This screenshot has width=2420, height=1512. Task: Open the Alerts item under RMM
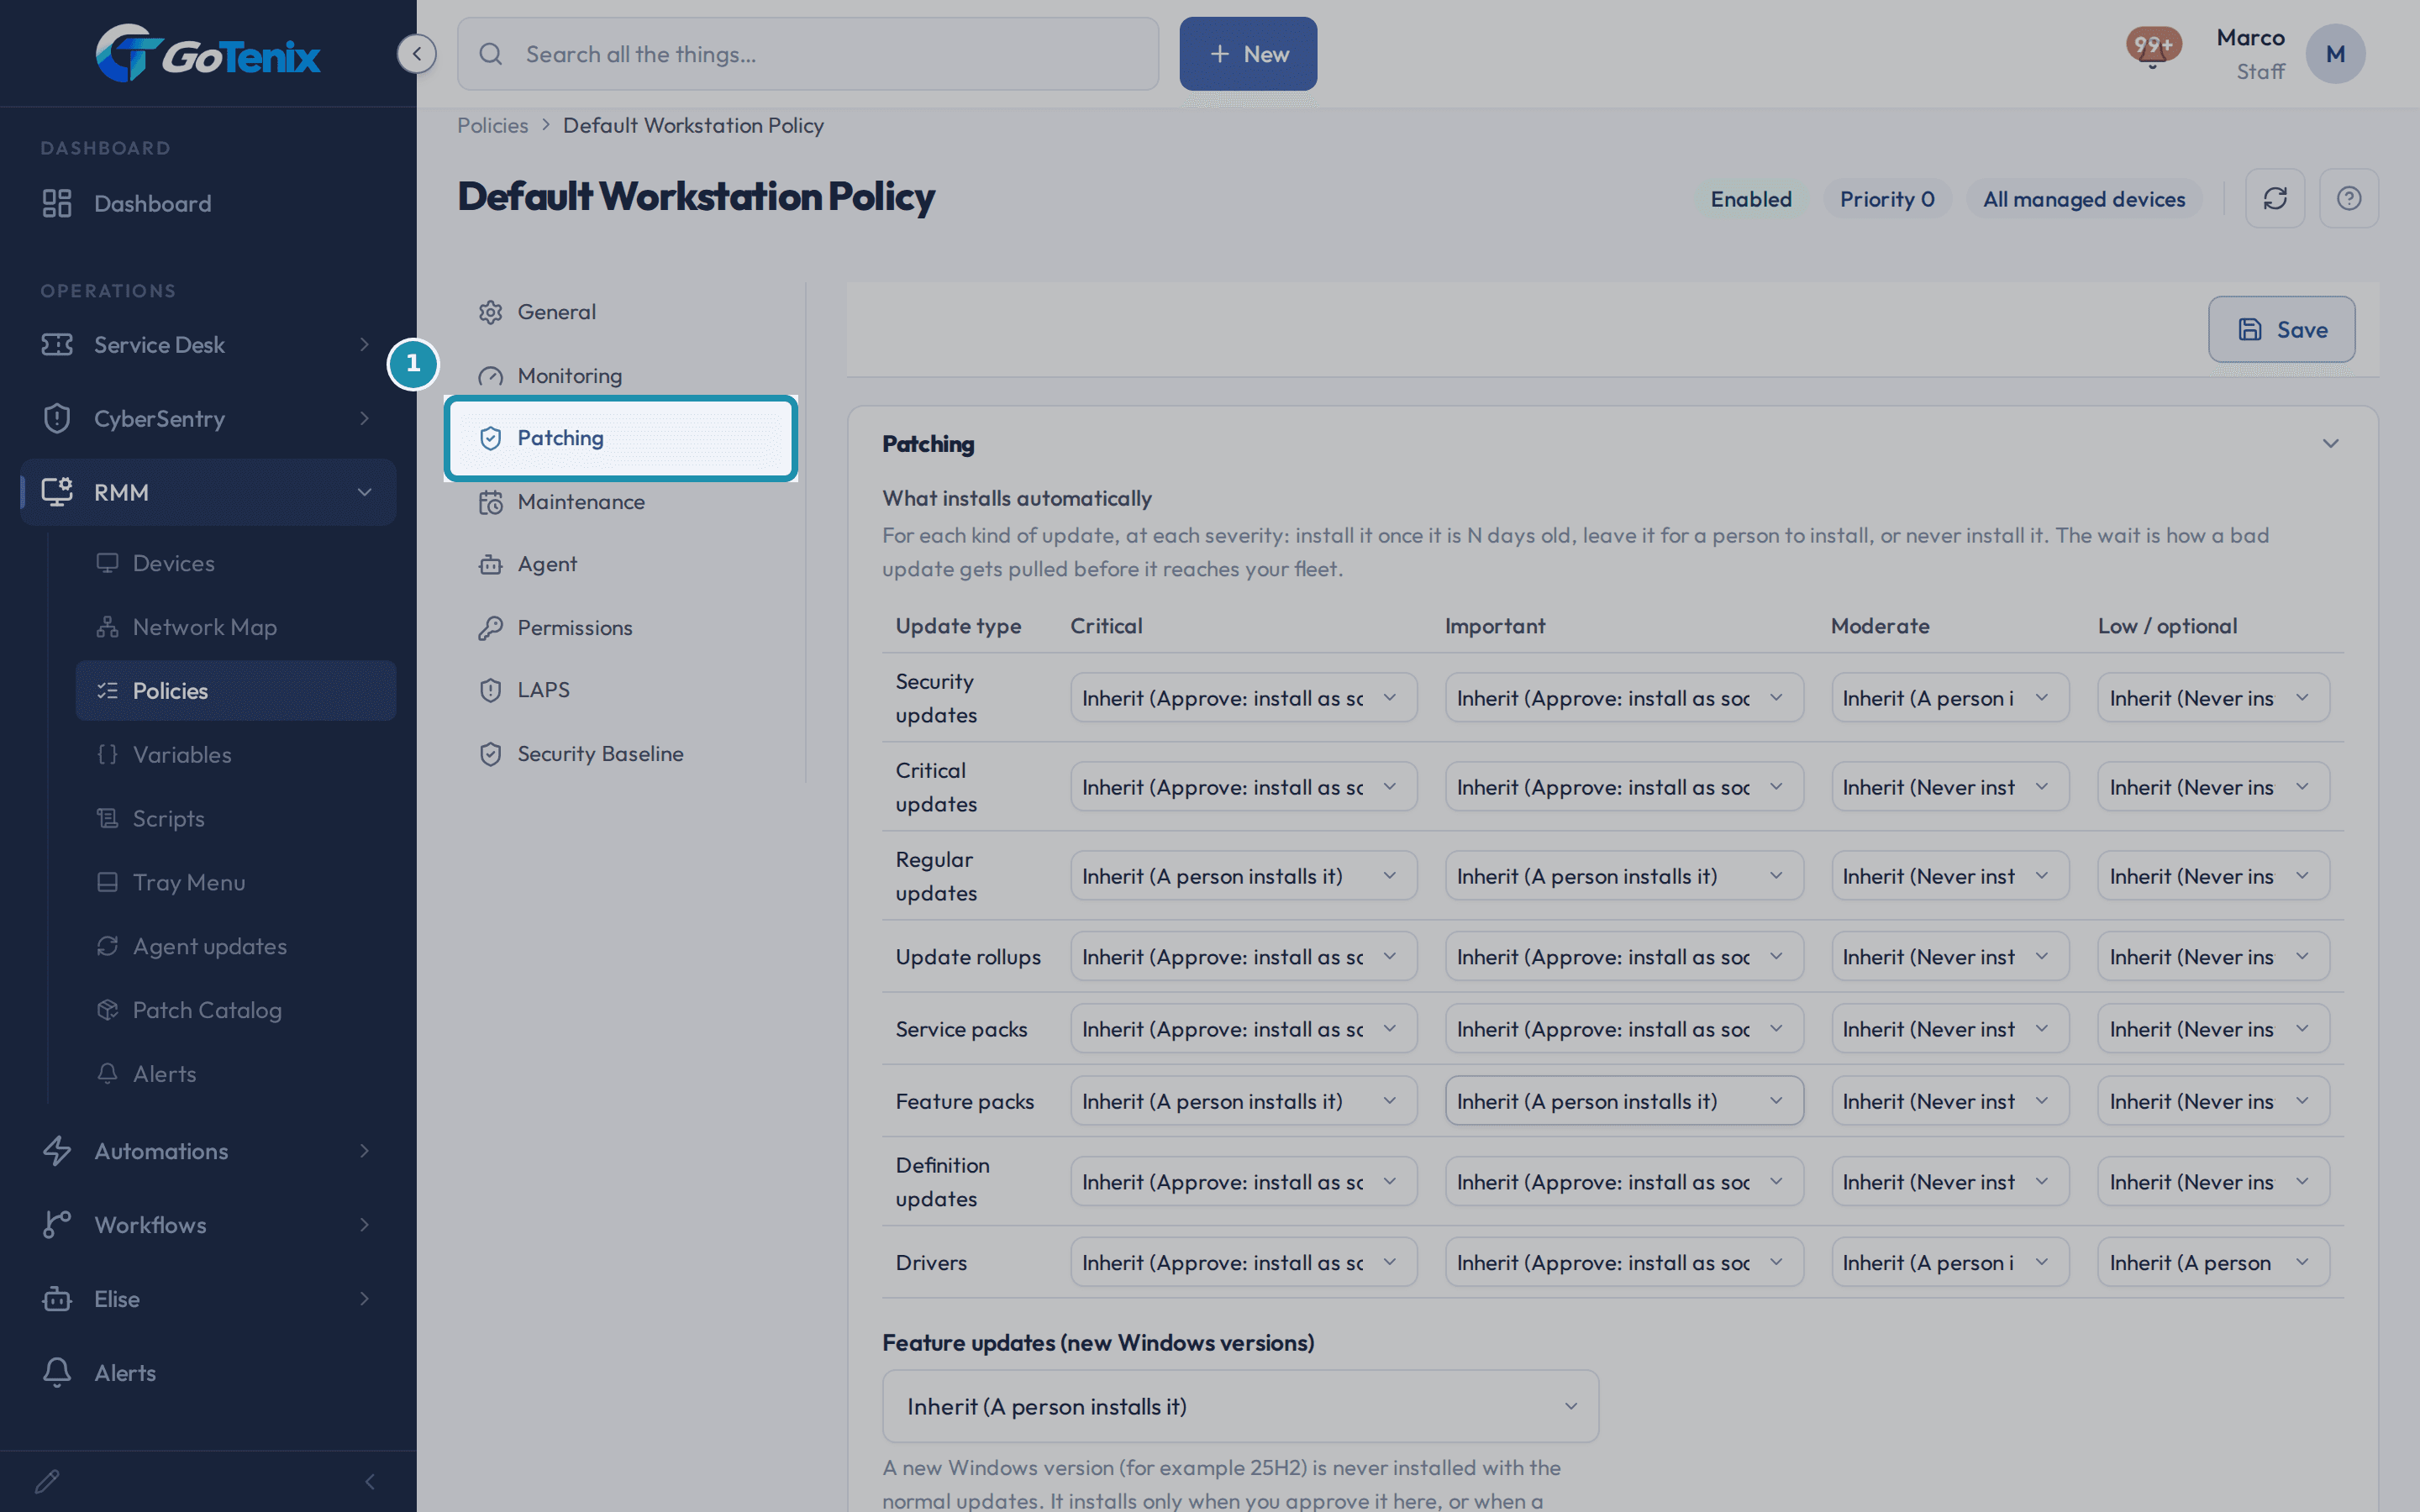coord(236,1074)
